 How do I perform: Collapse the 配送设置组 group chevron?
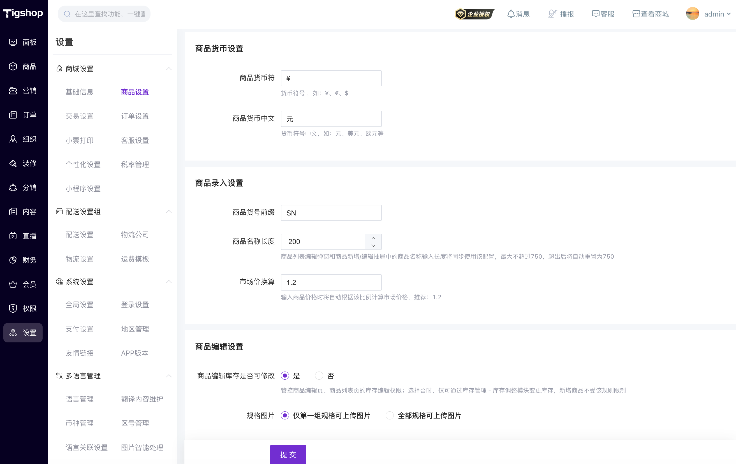pyautogui.click(x=169, y=211)
